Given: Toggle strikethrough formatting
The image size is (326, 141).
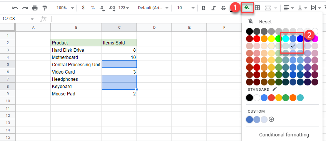Looking at the screenshot, I should click(x=223, y=8).
